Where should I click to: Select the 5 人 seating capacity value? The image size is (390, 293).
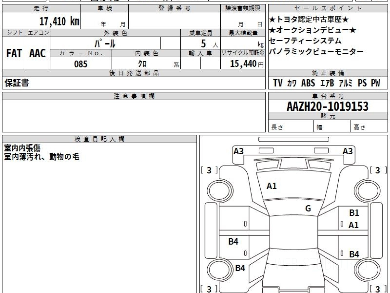click(x=210, y=44)
